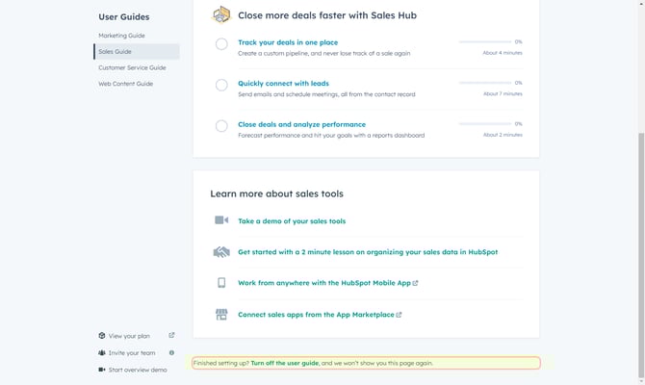The image size is (645, 385).
Task: Open Take a demo of your sales tools
Action: coord(292,221)
